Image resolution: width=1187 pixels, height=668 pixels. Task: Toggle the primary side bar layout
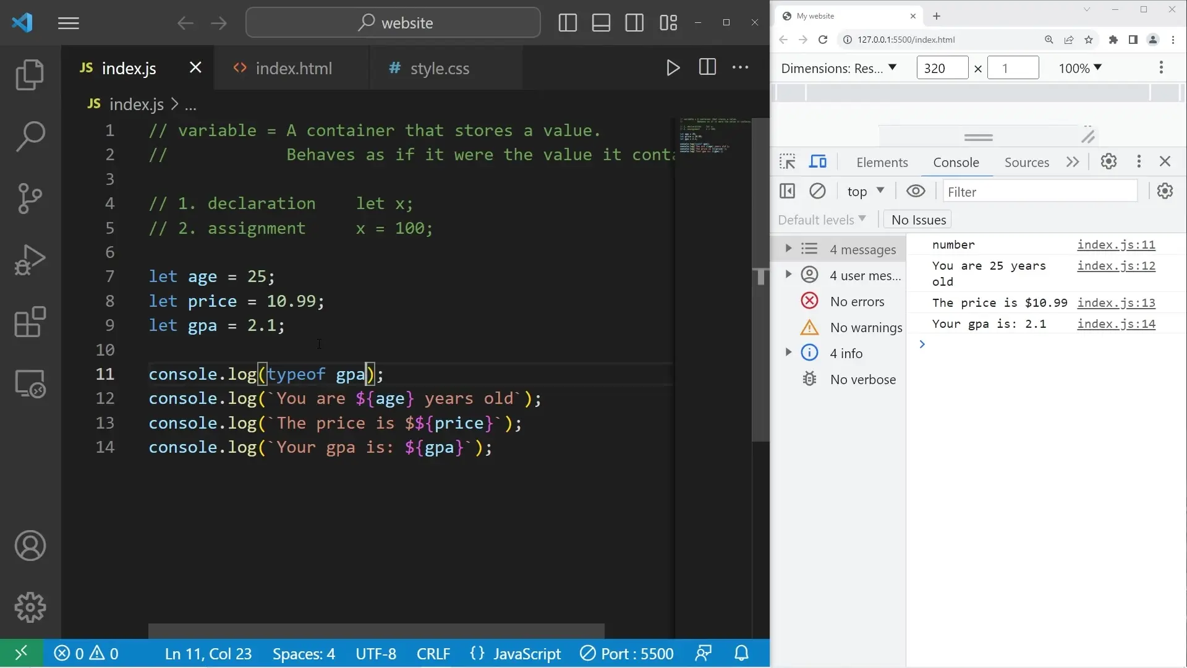pos(568,23)
